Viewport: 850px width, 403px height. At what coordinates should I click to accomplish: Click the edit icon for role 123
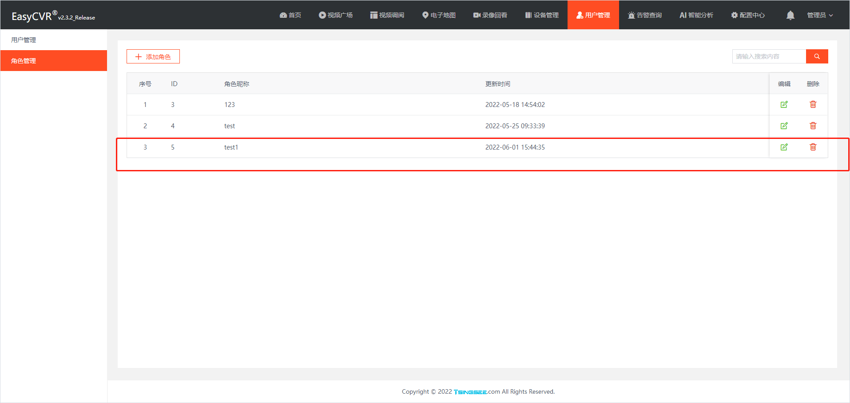[x=784, y=104]
